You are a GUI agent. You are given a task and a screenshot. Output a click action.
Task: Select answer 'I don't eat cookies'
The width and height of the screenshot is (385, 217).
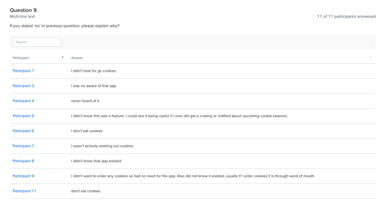click(87, 131)
